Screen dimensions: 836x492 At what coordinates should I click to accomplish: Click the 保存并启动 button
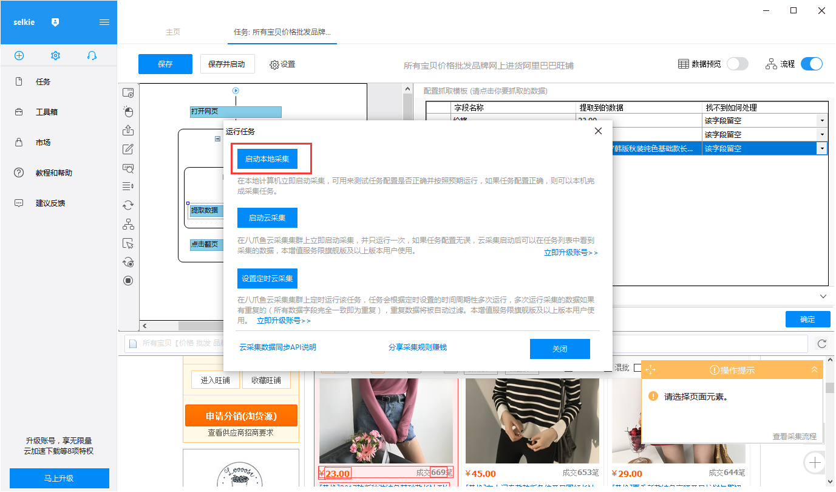pyautogui.click(x=227, y=64)
